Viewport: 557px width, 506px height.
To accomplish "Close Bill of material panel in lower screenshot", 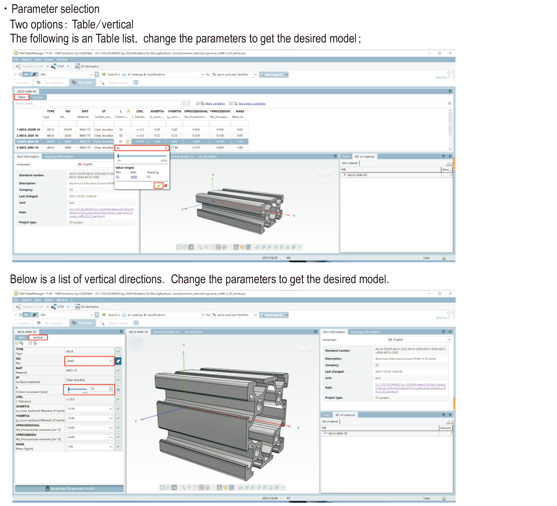I will 450,415.
